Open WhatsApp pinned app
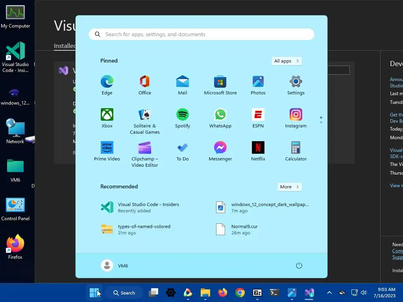The width and height of the screenshot is (403, 302). pos(220,118)
